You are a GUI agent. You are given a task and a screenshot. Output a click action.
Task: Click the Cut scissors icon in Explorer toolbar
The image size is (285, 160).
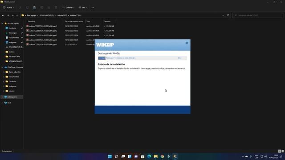coord(20,8)
